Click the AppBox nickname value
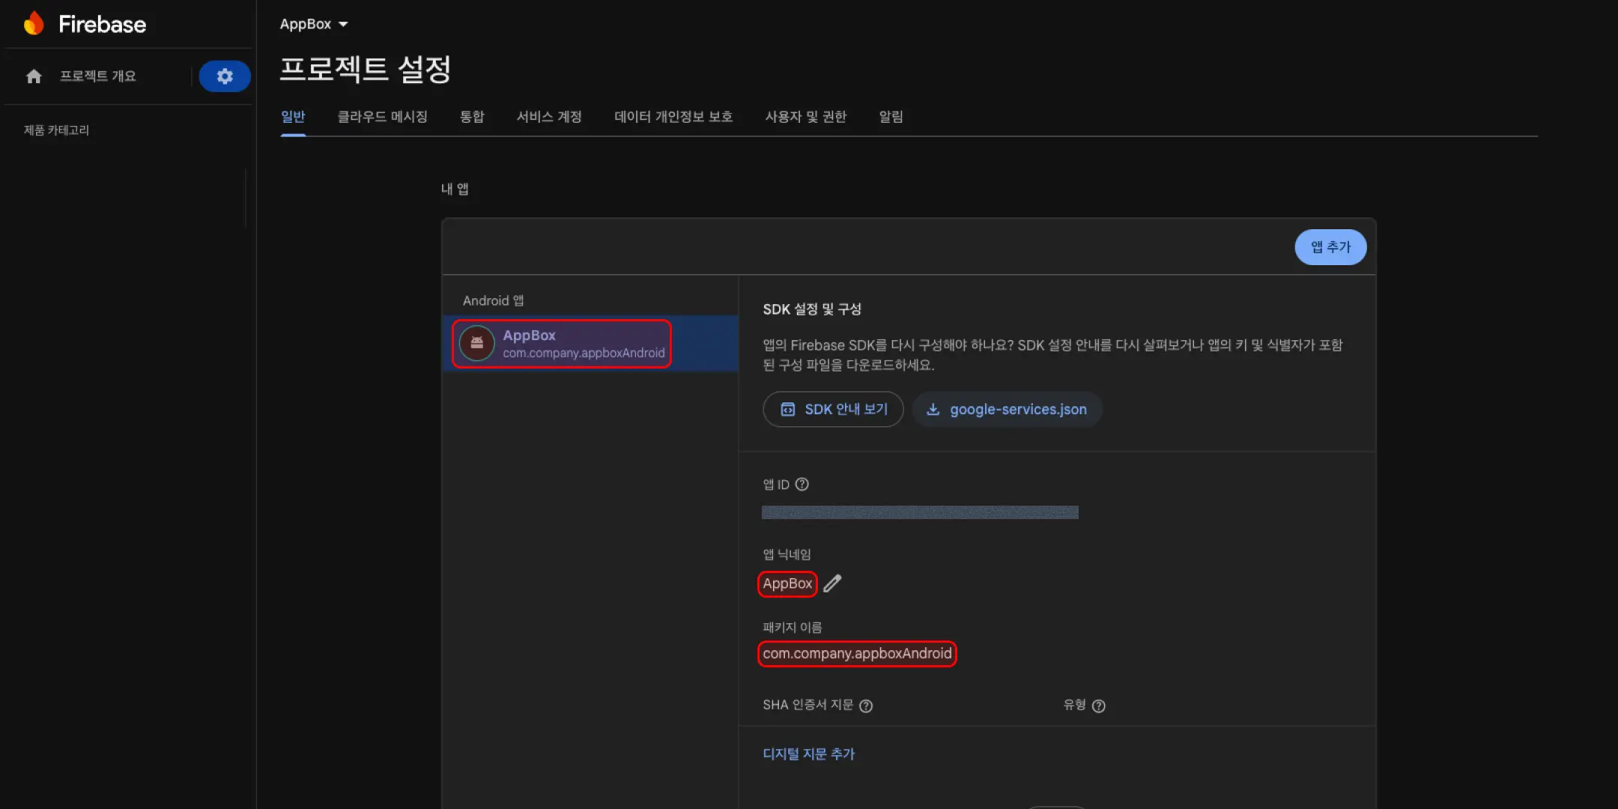 point(787,584)
